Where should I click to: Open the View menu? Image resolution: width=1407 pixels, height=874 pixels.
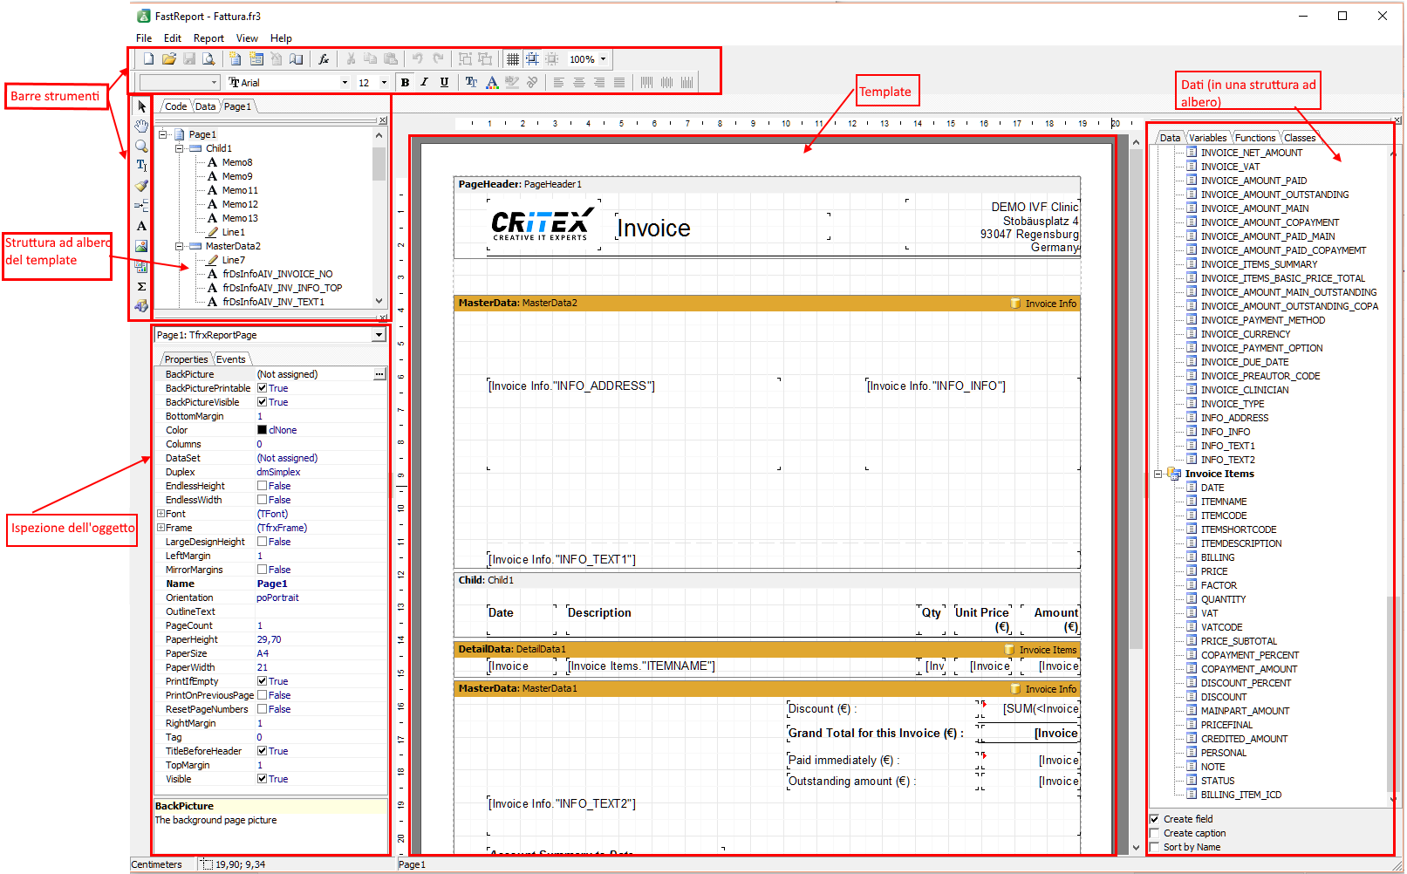tap(247, 38)
